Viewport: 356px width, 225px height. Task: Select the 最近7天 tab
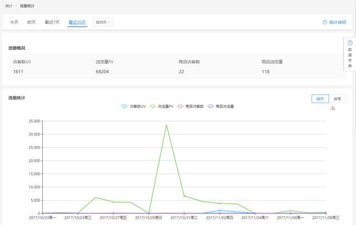point(53,22)
